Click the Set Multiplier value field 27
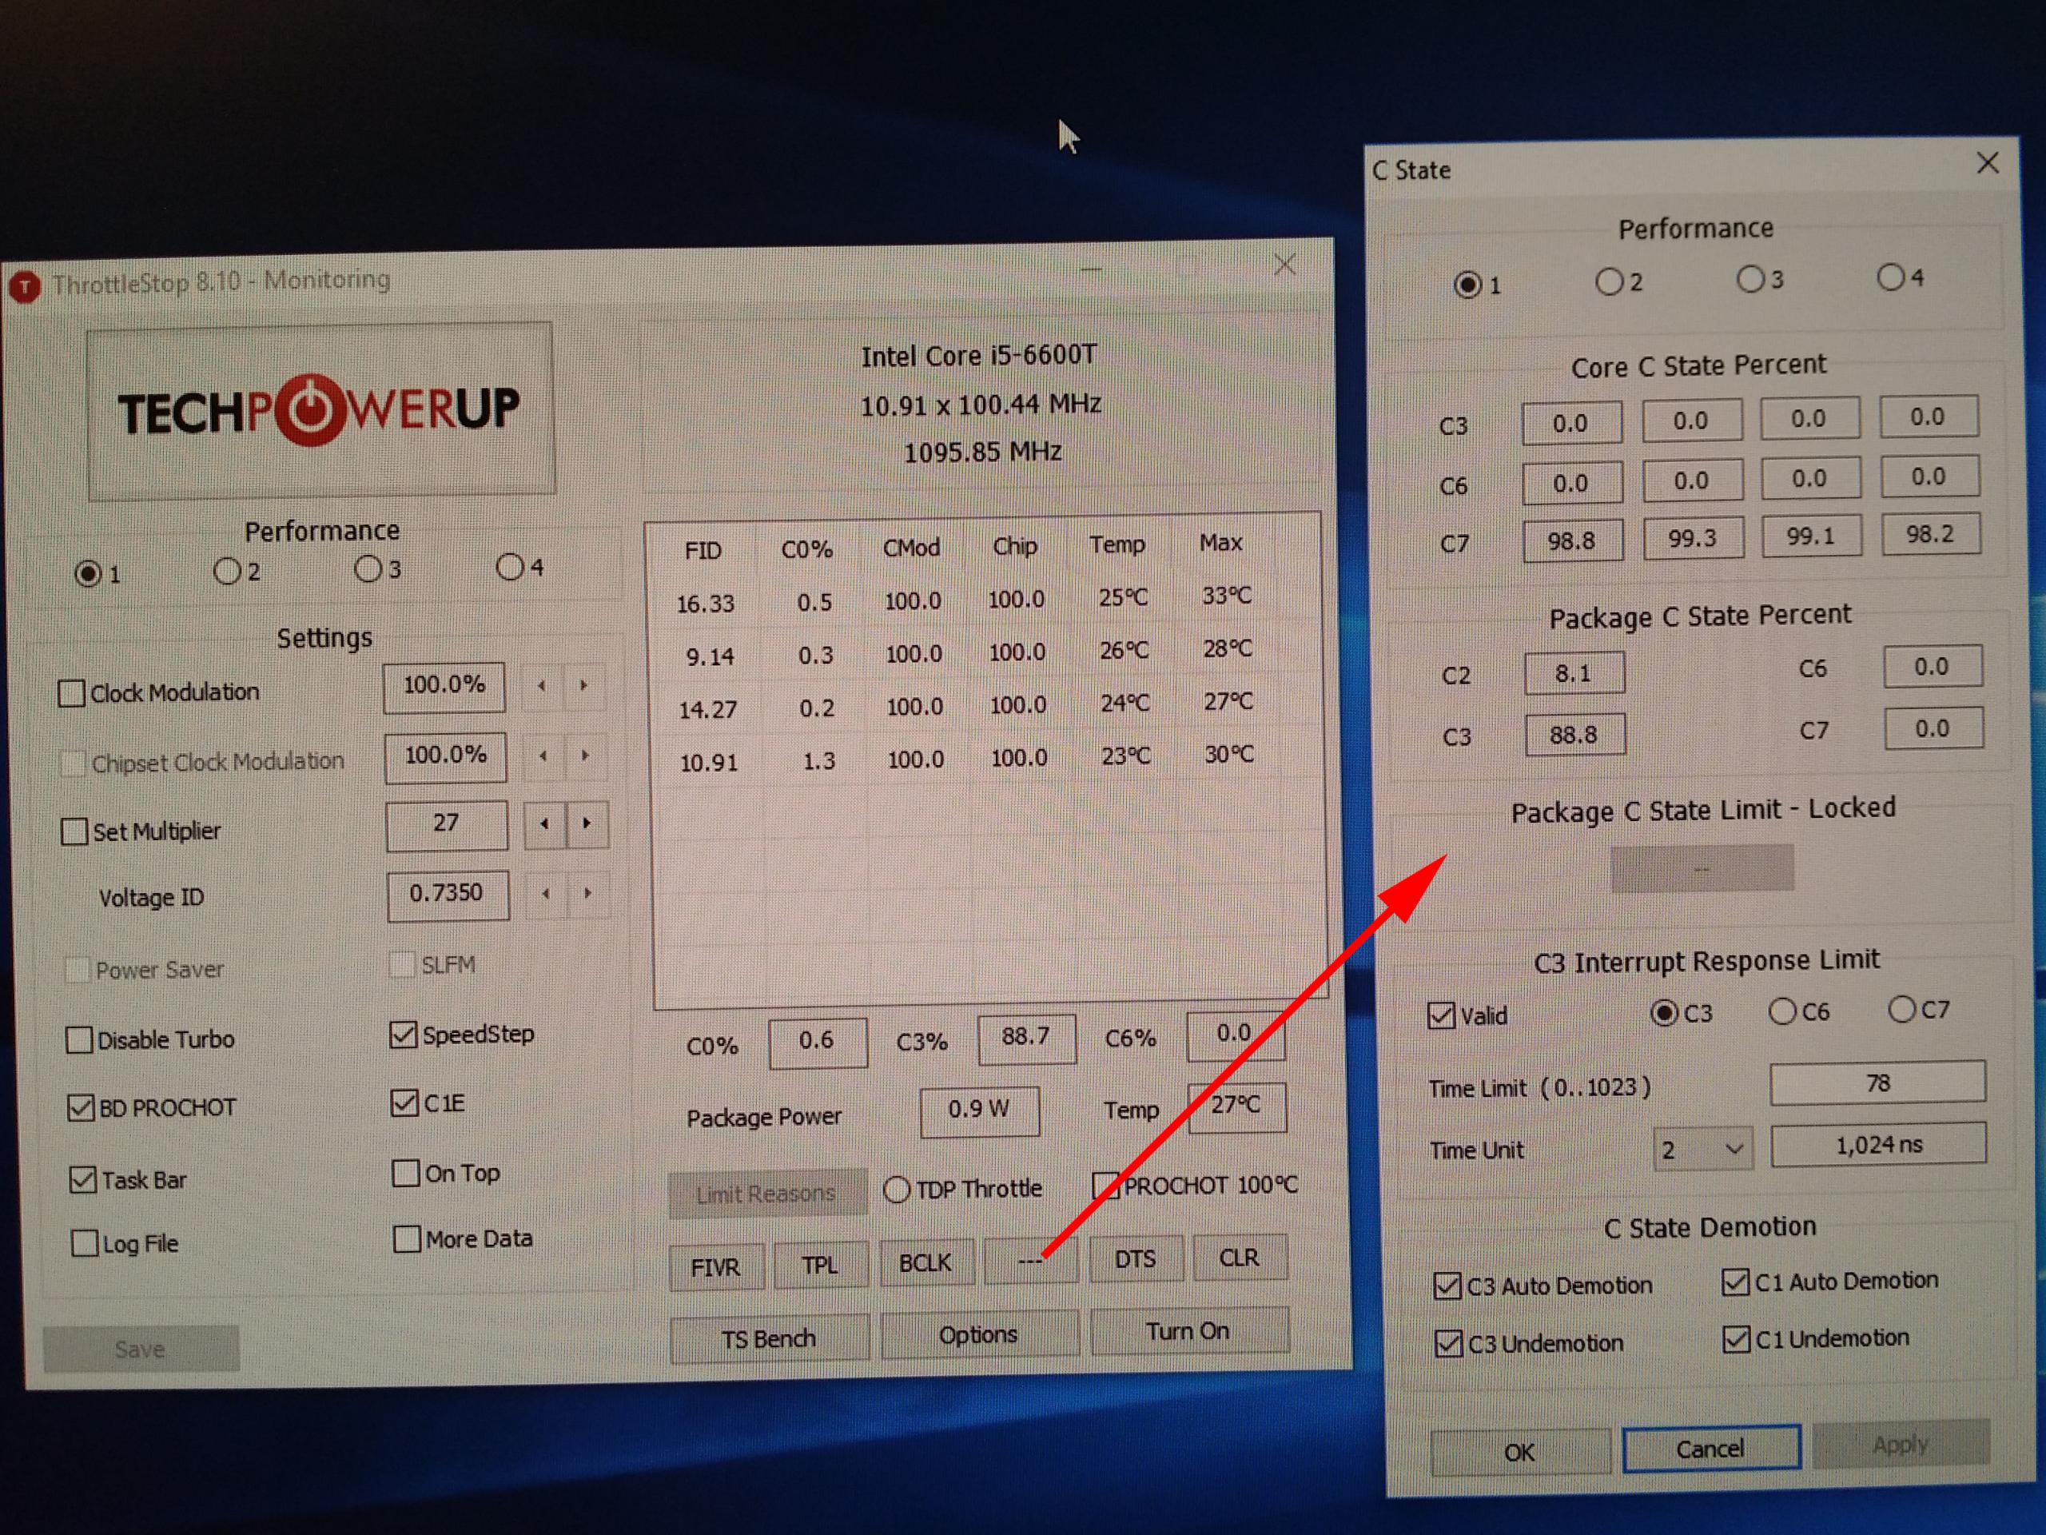 (x=446, y=824)
